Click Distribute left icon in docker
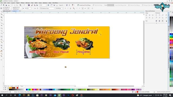173x97 pixels. pyautogui.click(x=156, y=15)
